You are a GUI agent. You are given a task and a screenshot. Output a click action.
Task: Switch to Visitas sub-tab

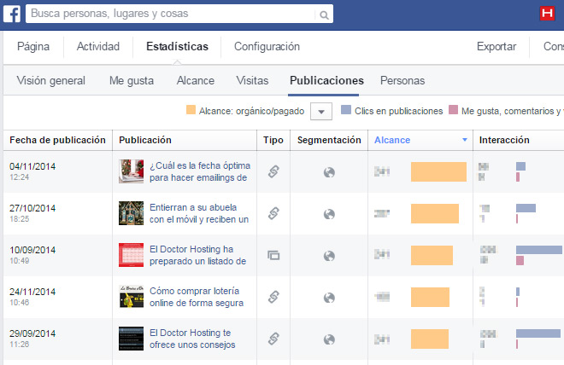coord(252,80)
